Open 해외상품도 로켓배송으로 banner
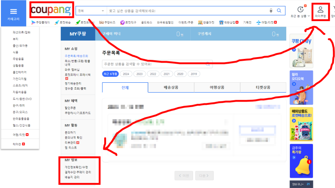 tap(301, 124)
